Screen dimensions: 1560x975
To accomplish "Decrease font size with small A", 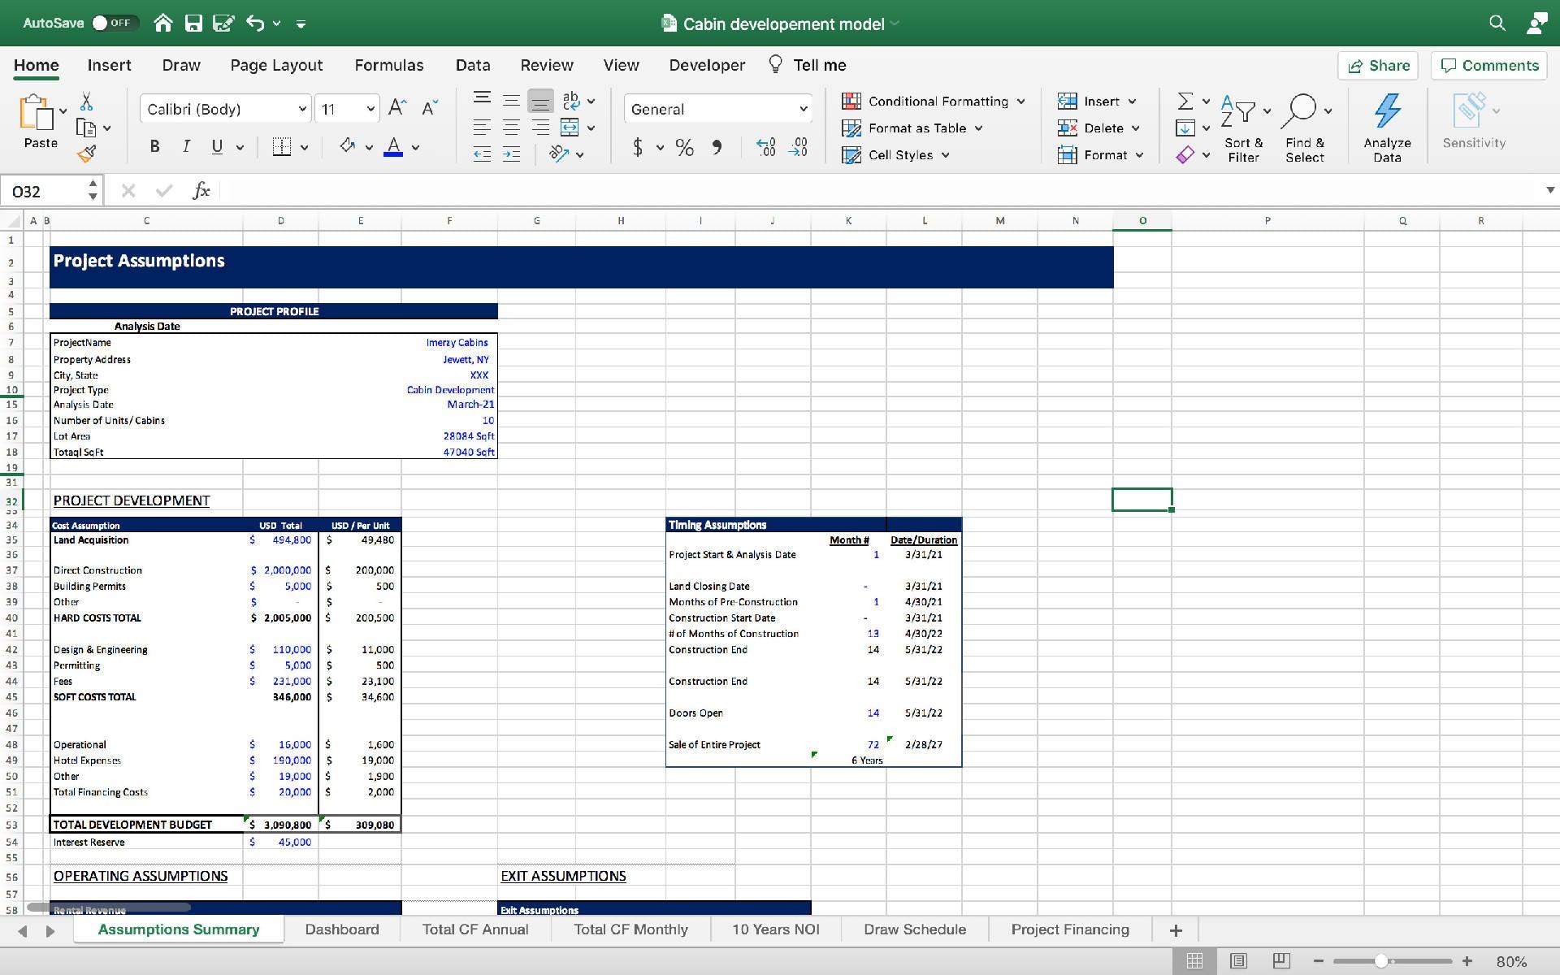I will [x=430, y=107].
